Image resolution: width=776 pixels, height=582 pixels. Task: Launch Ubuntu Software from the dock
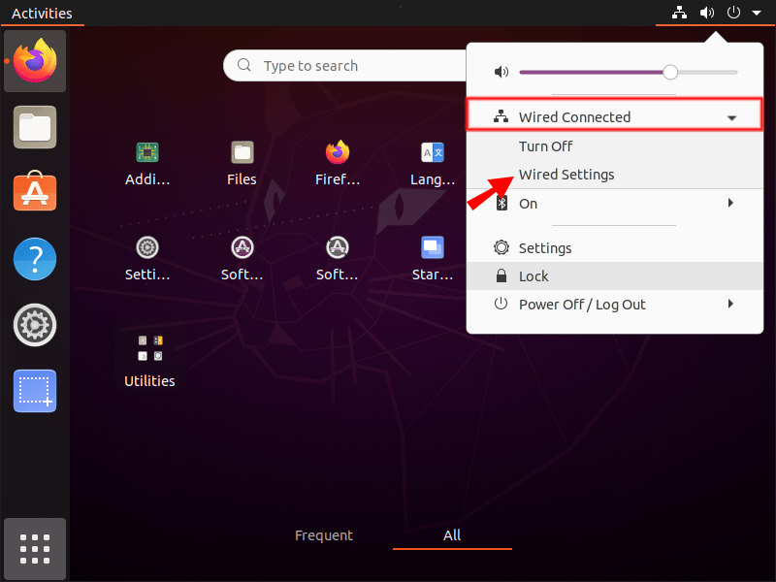(35, 193)
